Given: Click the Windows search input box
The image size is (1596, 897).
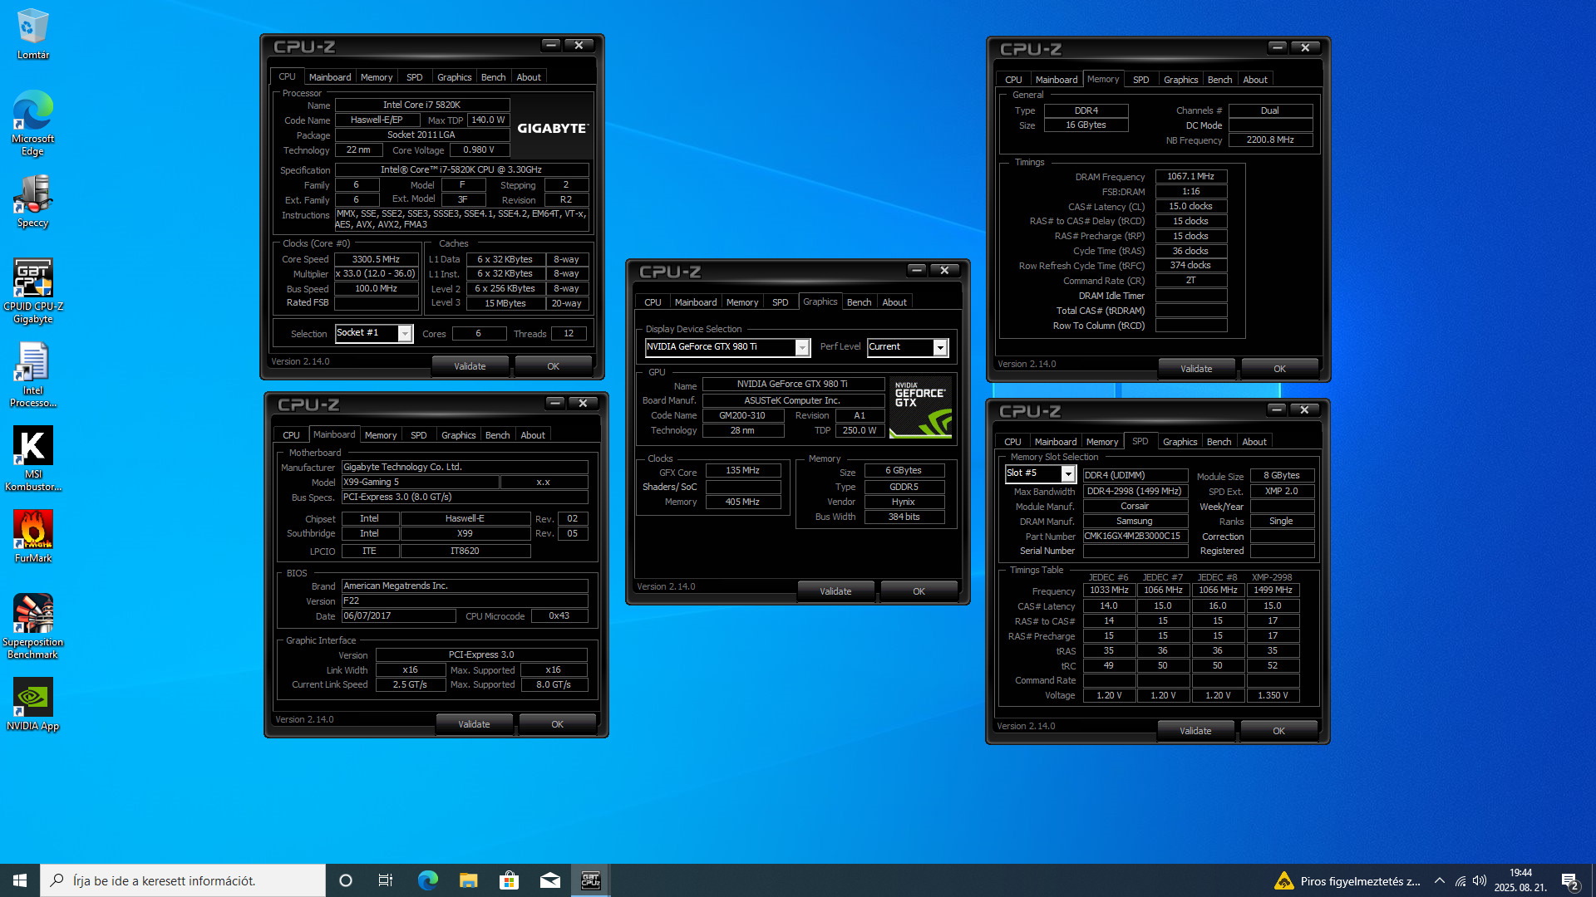Looking at the screenshot, I should click(183, 880).
